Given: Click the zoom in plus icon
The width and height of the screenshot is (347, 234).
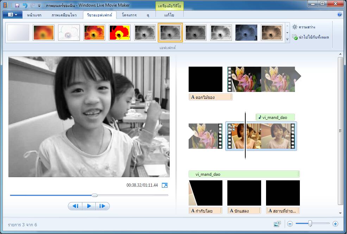Looking at the screenshot, I should (335, 224).
